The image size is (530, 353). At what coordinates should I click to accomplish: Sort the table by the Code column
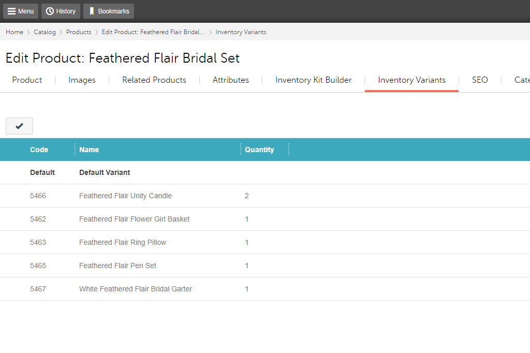[39, 150]
